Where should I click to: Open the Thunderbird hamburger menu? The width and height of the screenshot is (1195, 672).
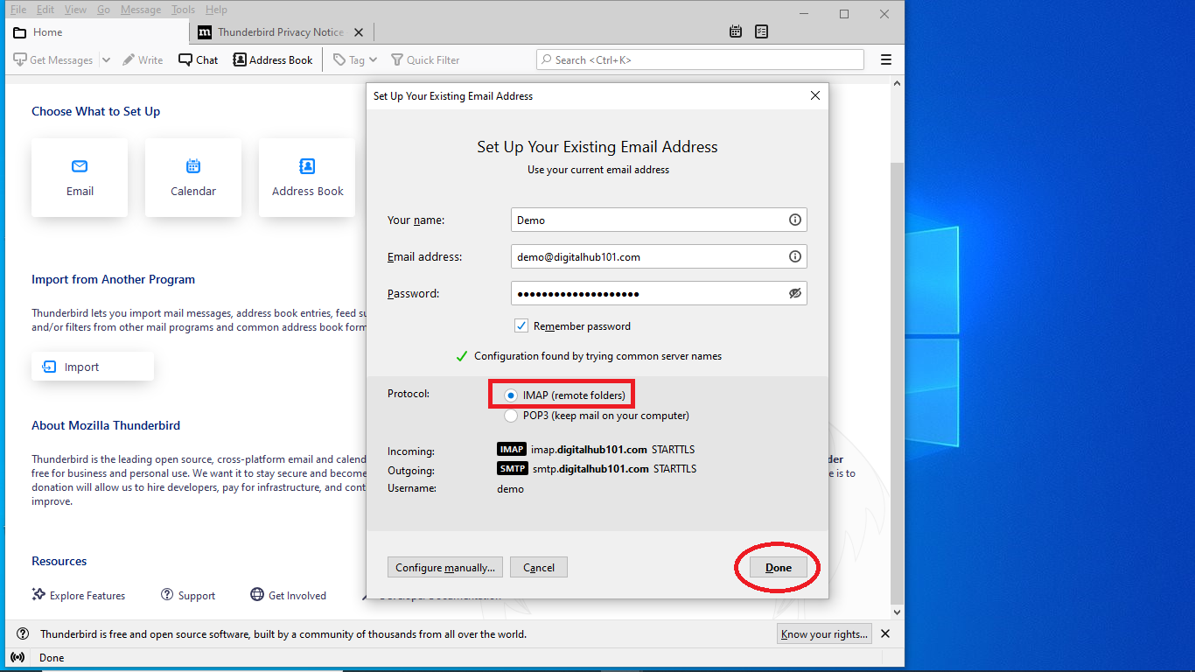point(886,59)
